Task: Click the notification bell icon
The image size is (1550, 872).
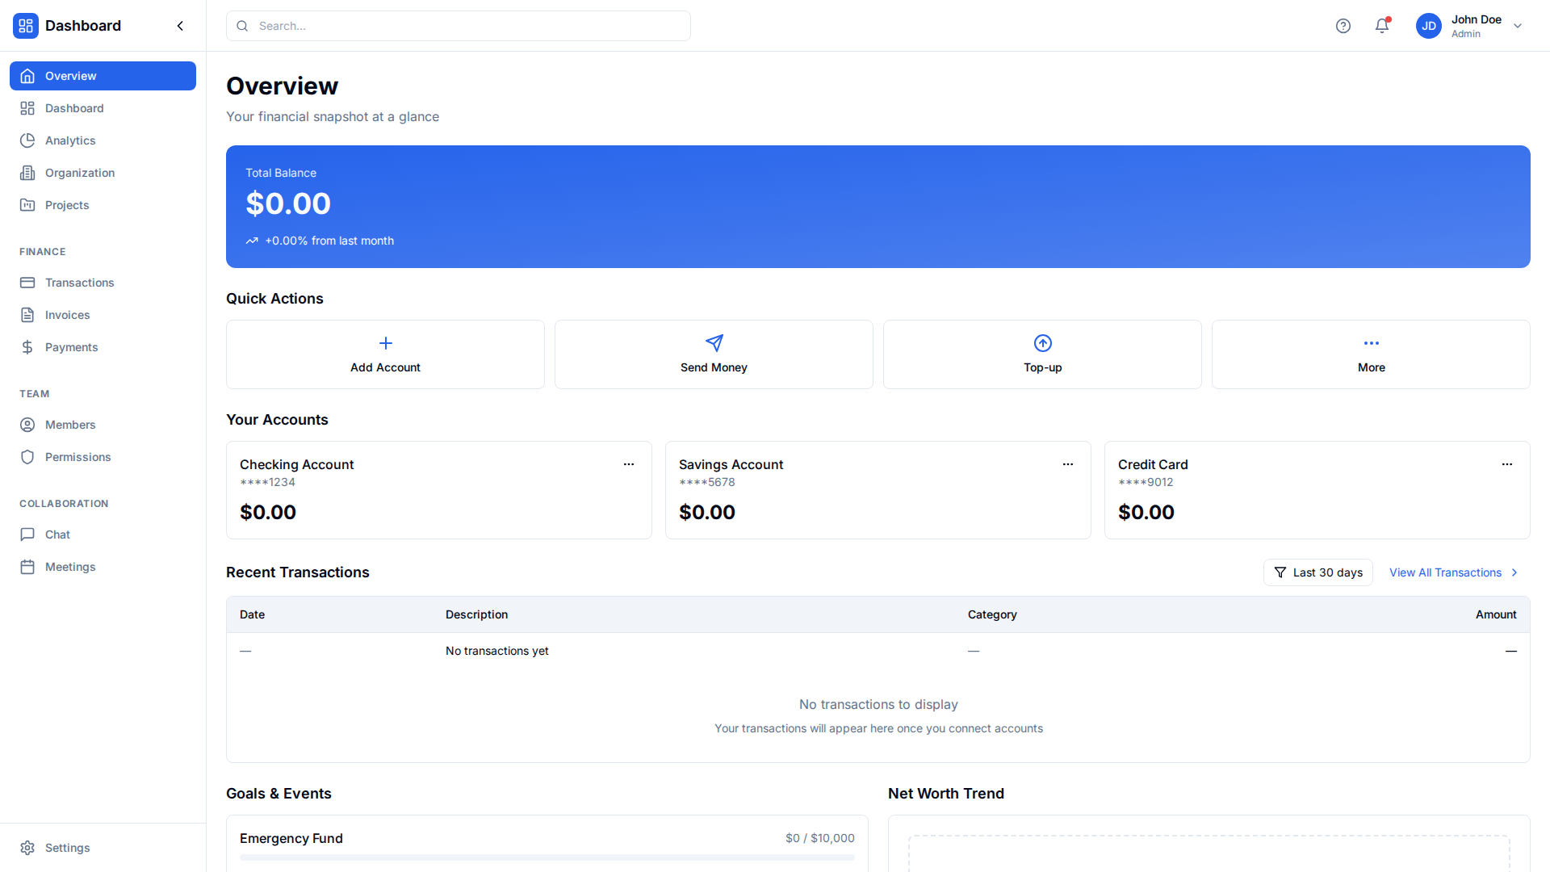Action: pos(1382,26)
